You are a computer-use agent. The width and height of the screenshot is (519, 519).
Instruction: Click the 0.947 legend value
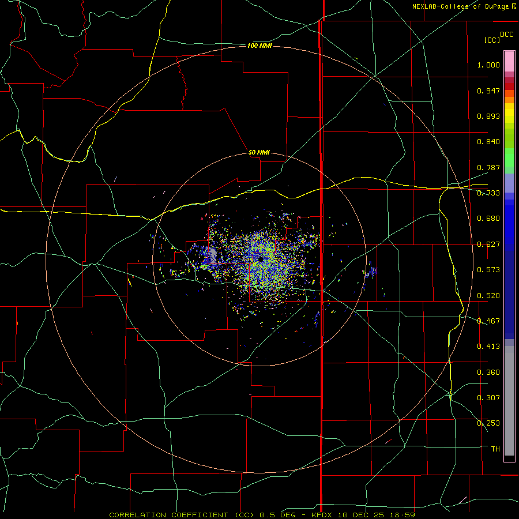pos(488,91)
